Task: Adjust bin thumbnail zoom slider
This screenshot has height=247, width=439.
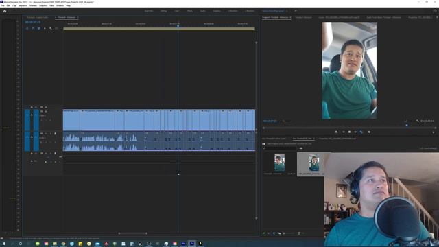Action: (x=289, y=233)
